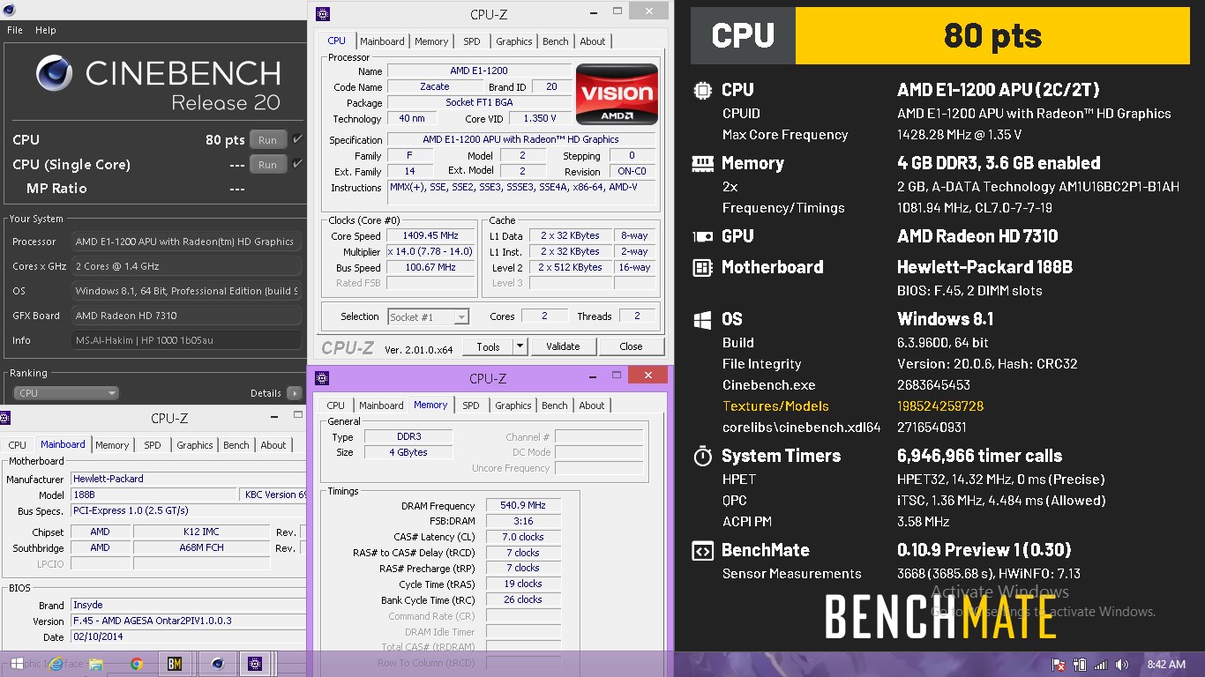This screenshot has width=1205, height=677.
Task: Open the network signal tray icon
Action: pos(1100,665)
